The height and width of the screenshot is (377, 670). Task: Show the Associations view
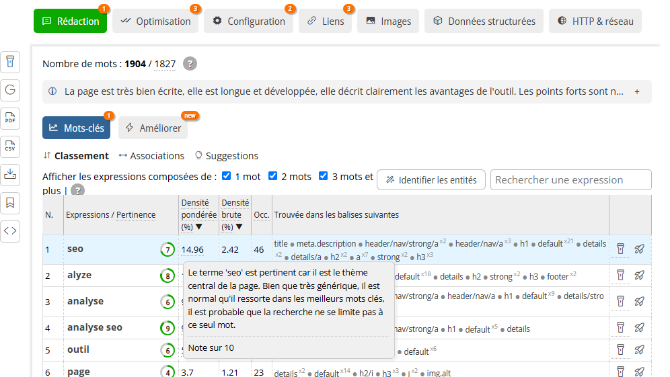pos(151,156)
